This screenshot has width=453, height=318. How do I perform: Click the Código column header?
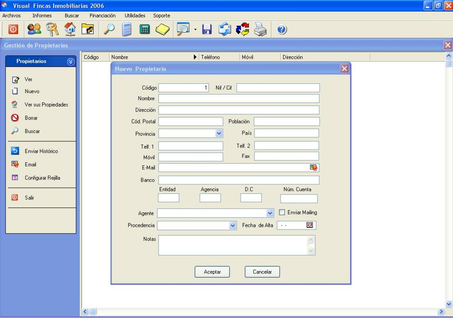coord(95,57)
